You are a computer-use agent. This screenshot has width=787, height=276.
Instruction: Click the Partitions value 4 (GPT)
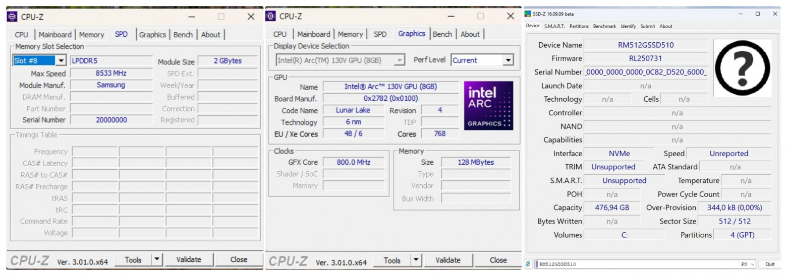[x=742, y=235]
